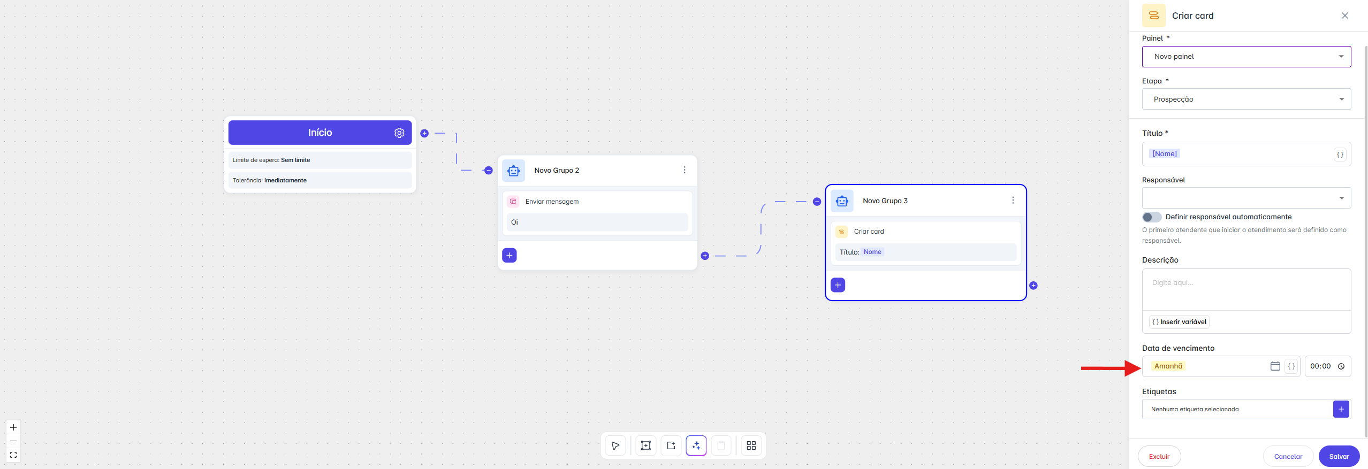Click the AI sparkles toolbar button
The height and width of the screenshot is (469, 1368).
click(696, 445)
